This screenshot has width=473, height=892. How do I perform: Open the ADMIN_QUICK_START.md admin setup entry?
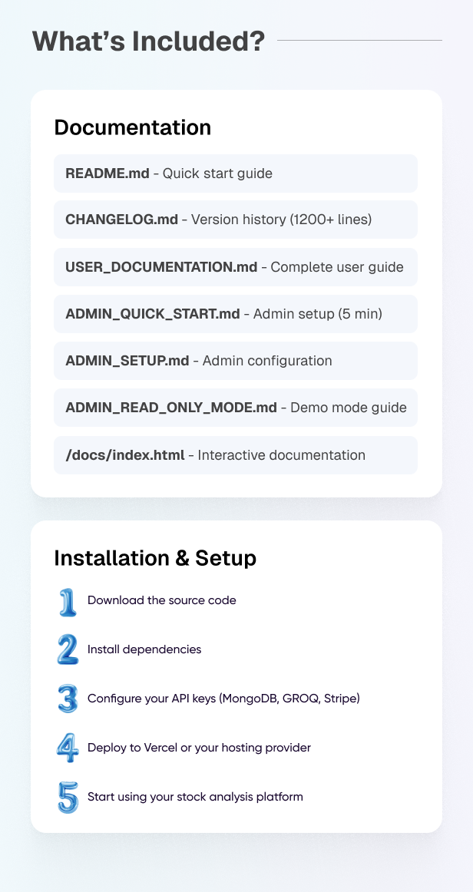[235, 314]
